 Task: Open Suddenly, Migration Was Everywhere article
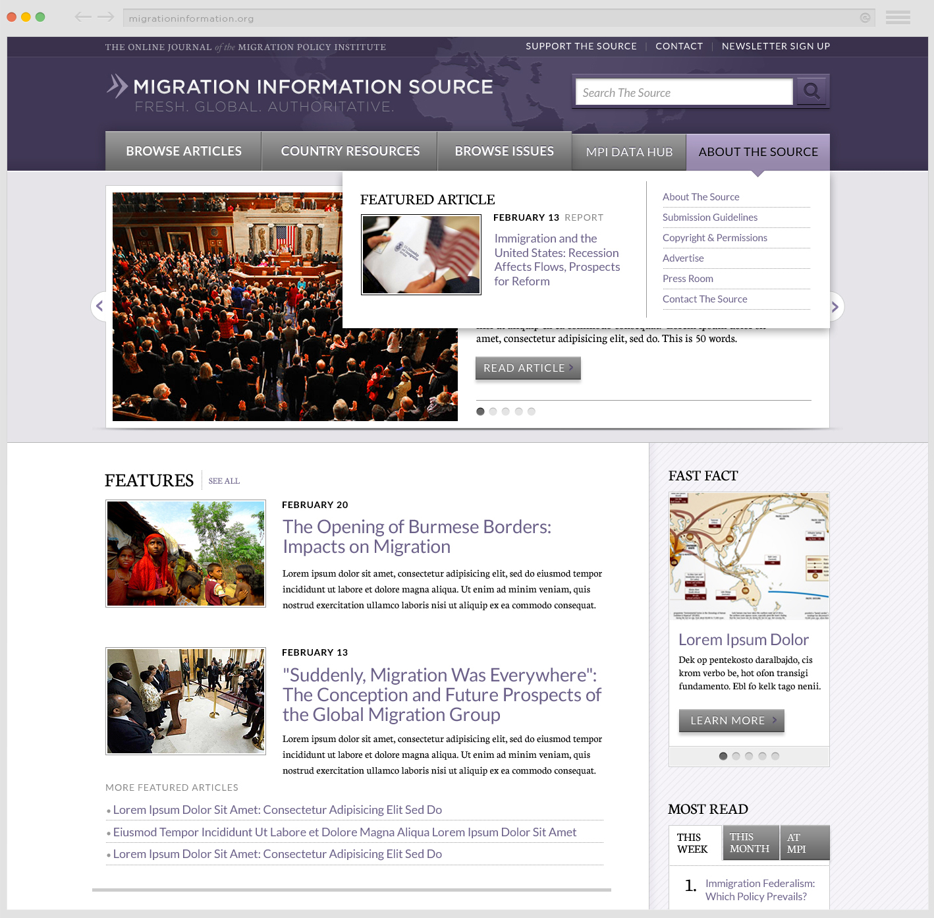click(442, 695)
